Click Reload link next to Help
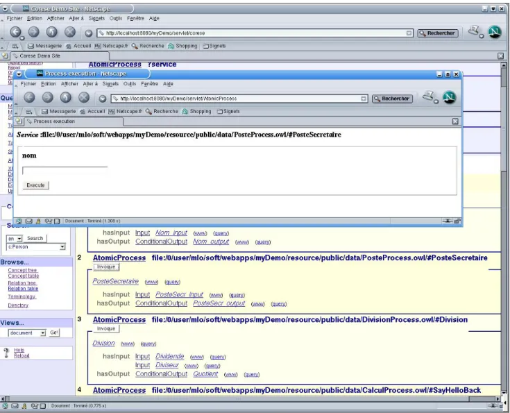510x413 pixels. point(22,355)
